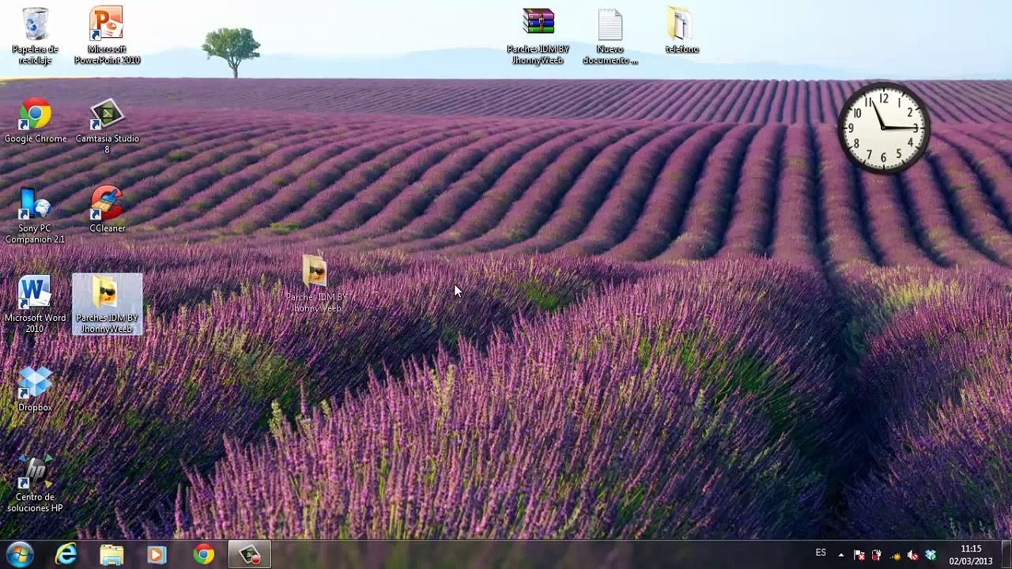This screenshot has width=1012, height=569.
Task: Select Microsoft Word 2010 desktop shortcut
Action: pyautogui.click(x=35, y=304)
